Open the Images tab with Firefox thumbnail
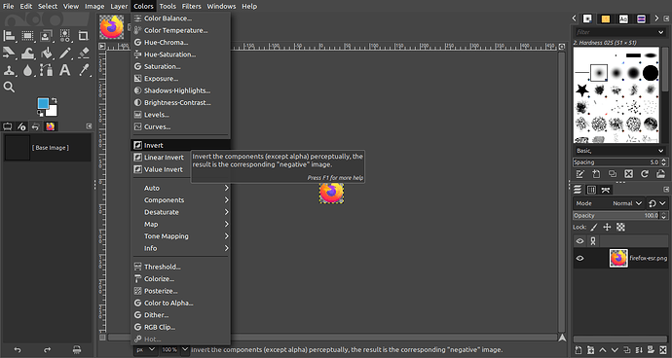Viewport: 672px width, 358px height. (x=51, y=126)
